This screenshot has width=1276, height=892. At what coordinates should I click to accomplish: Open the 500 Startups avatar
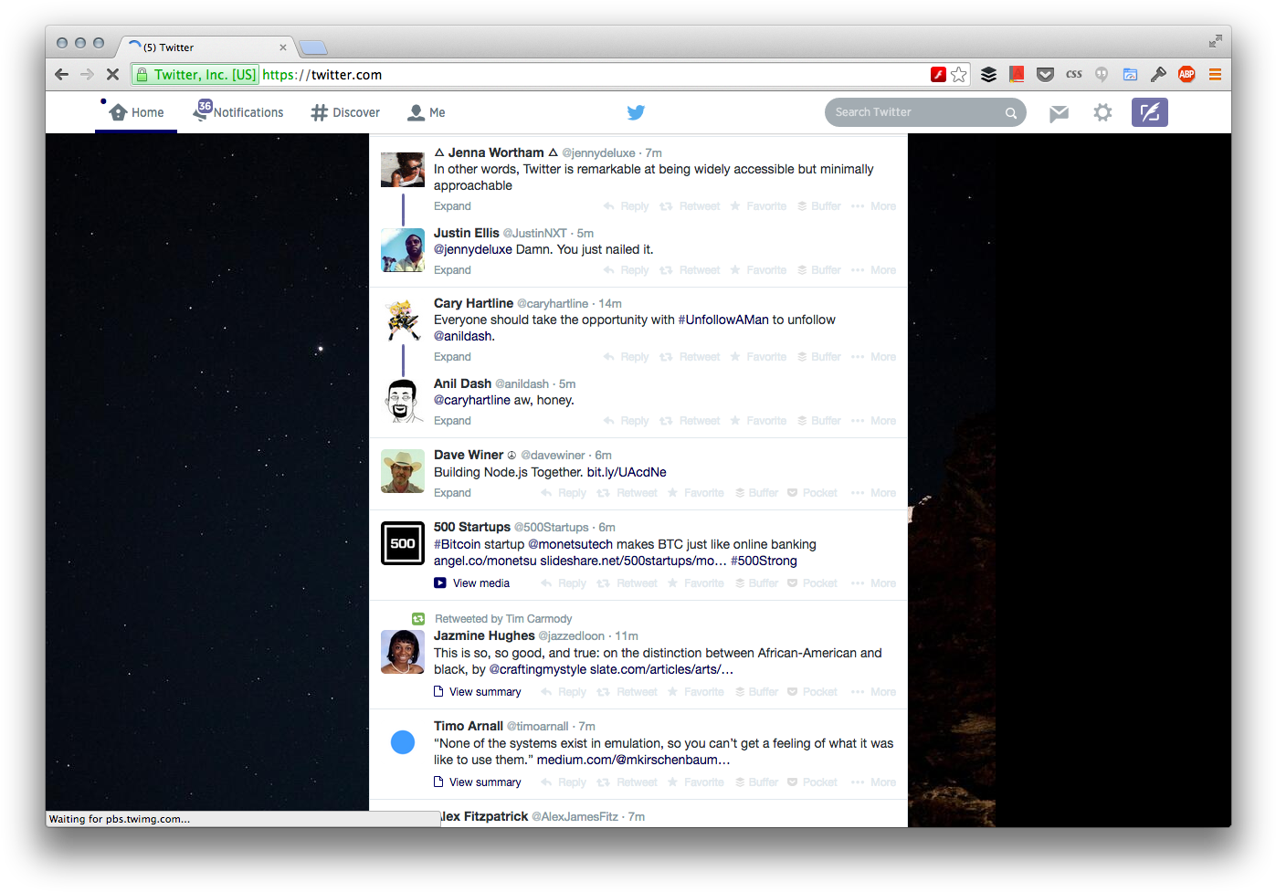click(x=403, y=543)
